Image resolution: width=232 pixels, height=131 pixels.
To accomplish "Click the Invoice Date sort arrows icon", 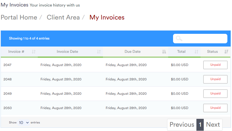I will 99,52.
